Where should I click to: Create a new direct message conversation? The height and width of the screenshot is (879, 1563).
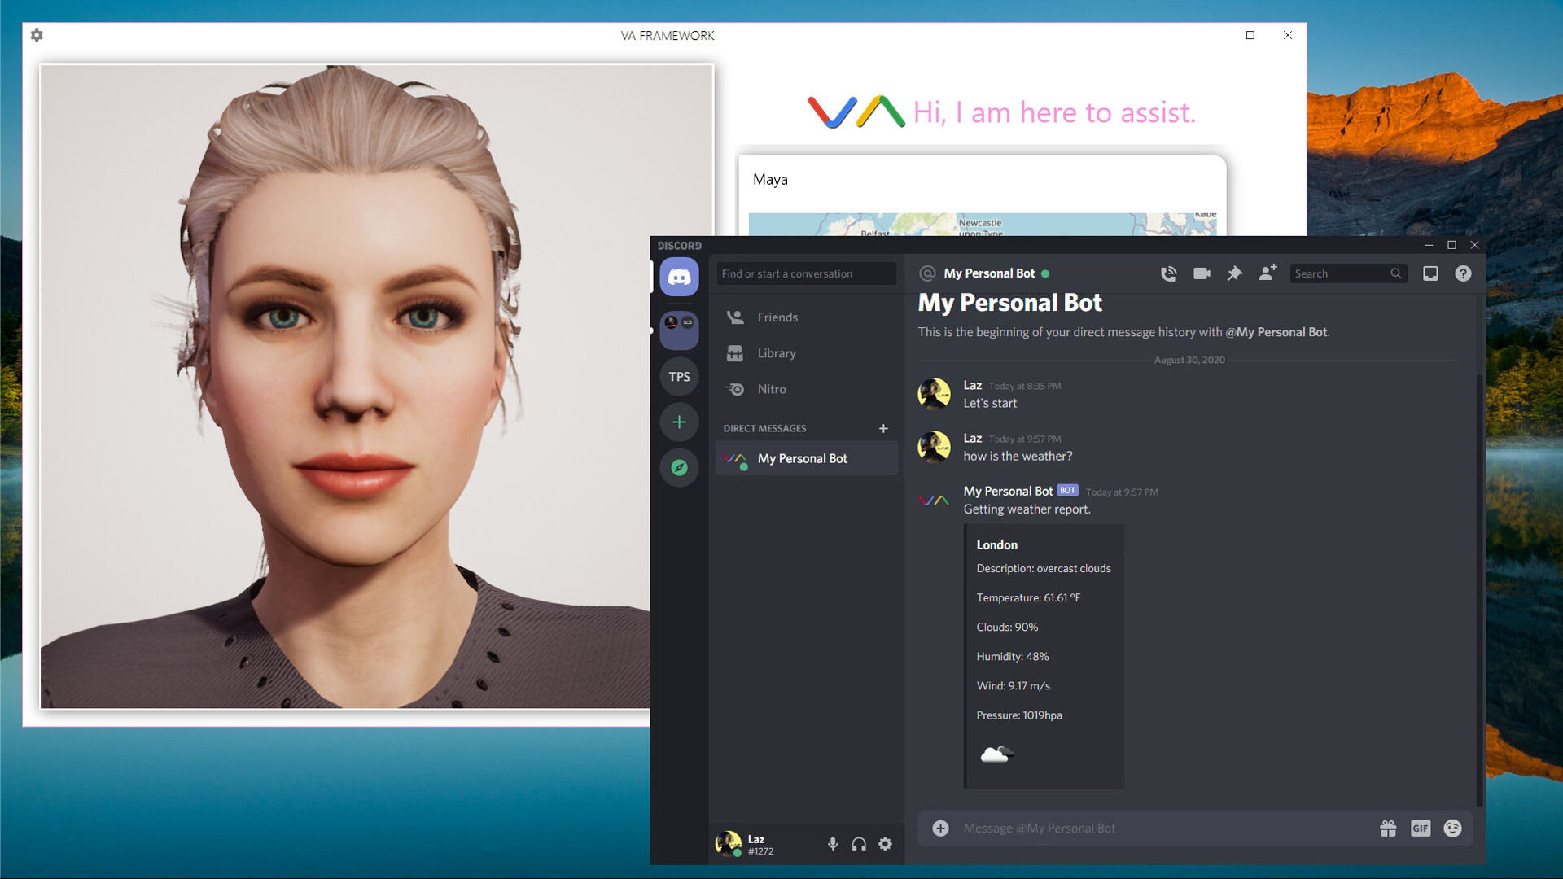point(884,428)
